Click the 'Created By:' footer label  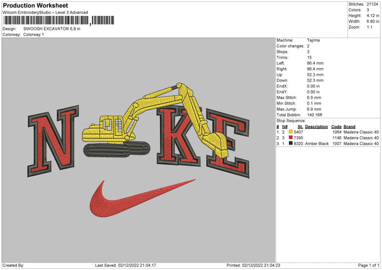pyautogui.click(x=13, y=265)
